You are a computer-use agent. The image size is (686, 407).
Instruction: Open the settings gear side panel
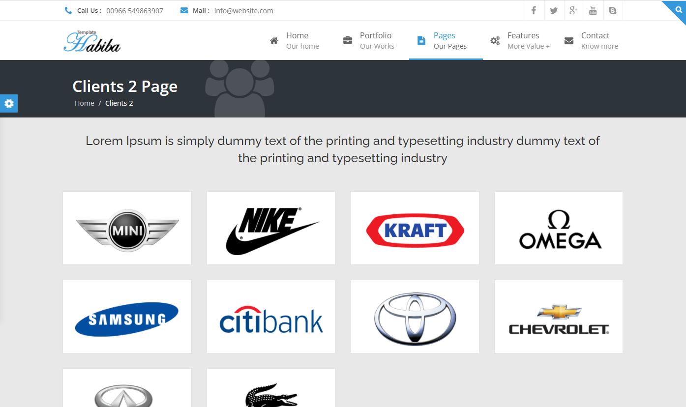pyautogui.click(x=9, y=103)
